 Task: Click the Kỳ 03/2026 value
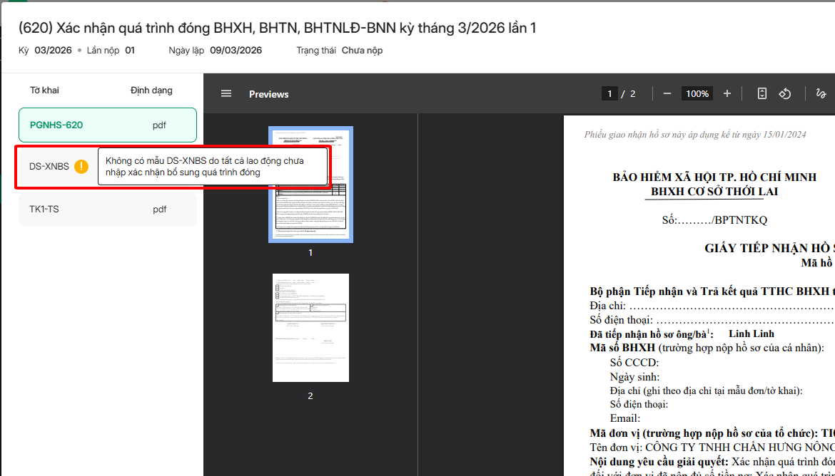coord(54,51)
